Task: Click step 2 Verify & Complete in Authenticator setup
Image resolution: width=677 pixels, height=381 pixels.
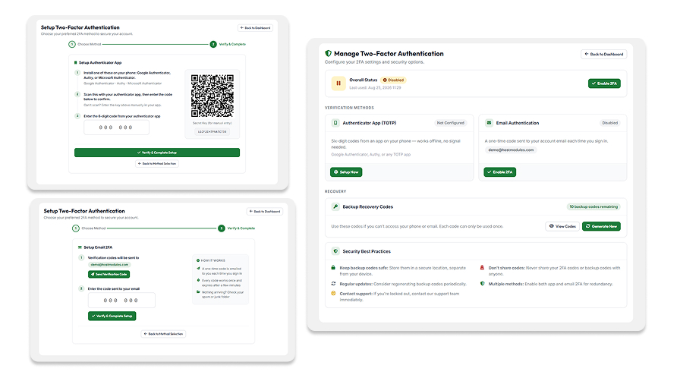Action: coord(228,44)
